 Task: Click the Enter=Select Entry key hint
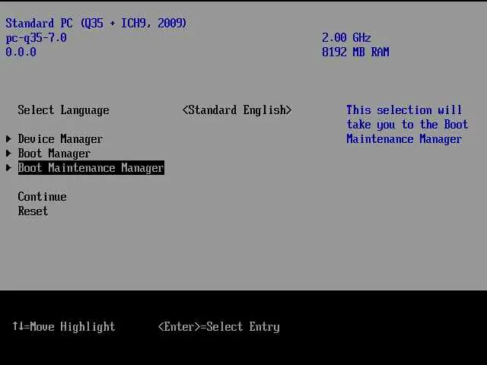(219, 327)
